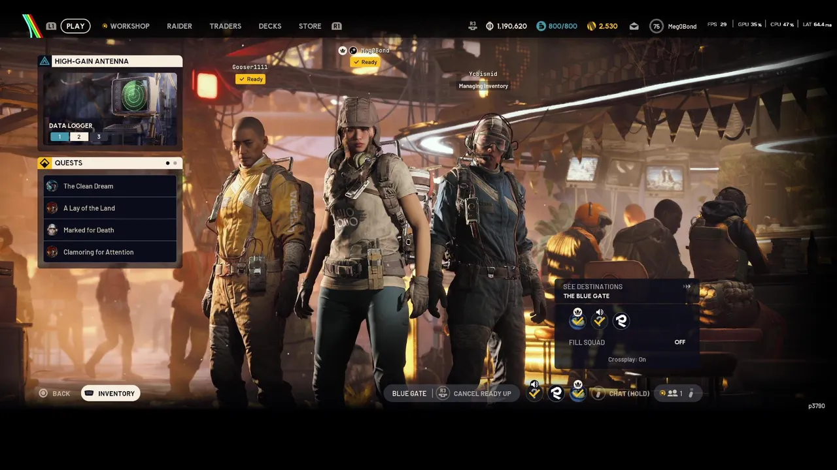Click the yellow notification dot beside Workshop

[x=105, y=26]
